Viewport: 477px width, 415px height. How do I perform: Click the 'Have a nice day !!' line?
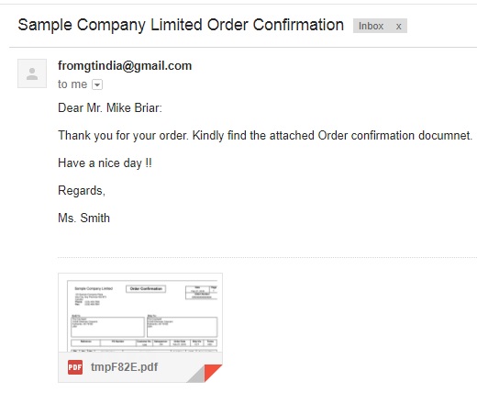pyautogui.click(x=105, y=163)
